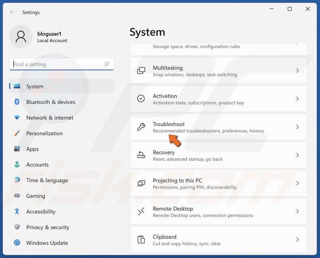Minimize the Settings window
Viewport: 320px width, 258px height.
(272, 9)
